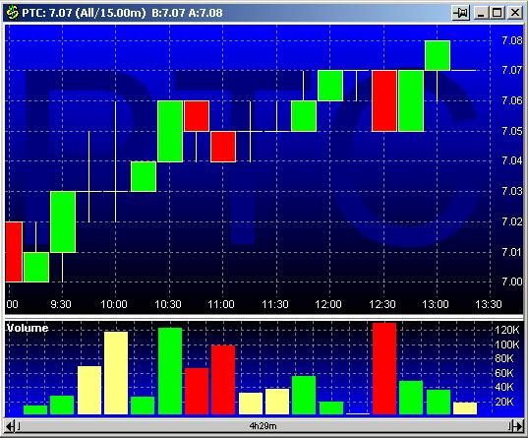The image size is (528, 438).
Task: Click the 9:30 time axis label
Action: pyautogui.click(x=61, y=304)
